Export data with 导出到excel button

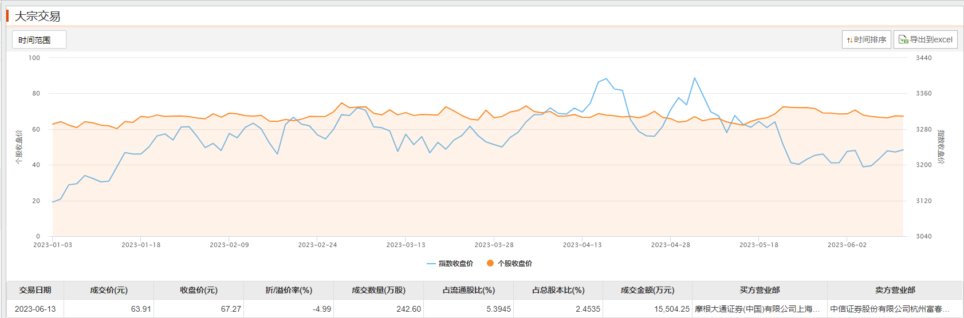926,39
